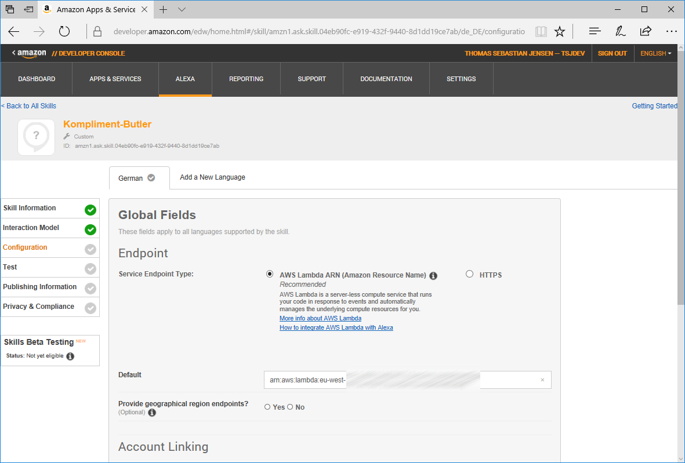Click info icon beside AWS Lambda ARN
Screen dimensions: 685x463
pyautogui.click(x=433, y=276)
